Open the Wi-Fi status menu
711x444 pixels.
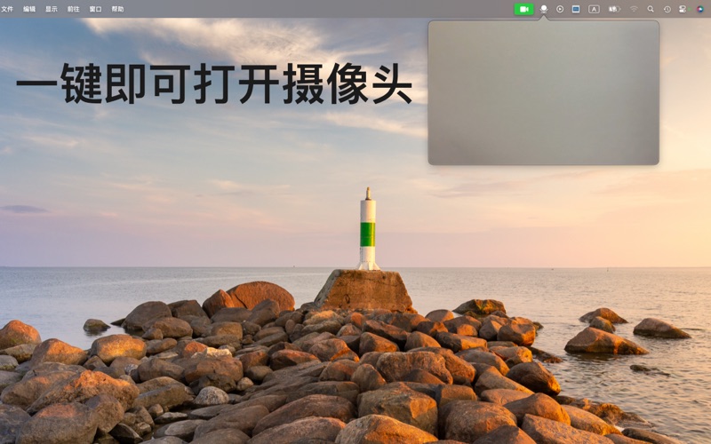coord(634,9)
